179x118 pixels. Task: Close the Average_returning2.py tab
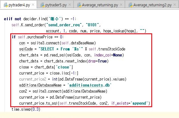(175, 5)
